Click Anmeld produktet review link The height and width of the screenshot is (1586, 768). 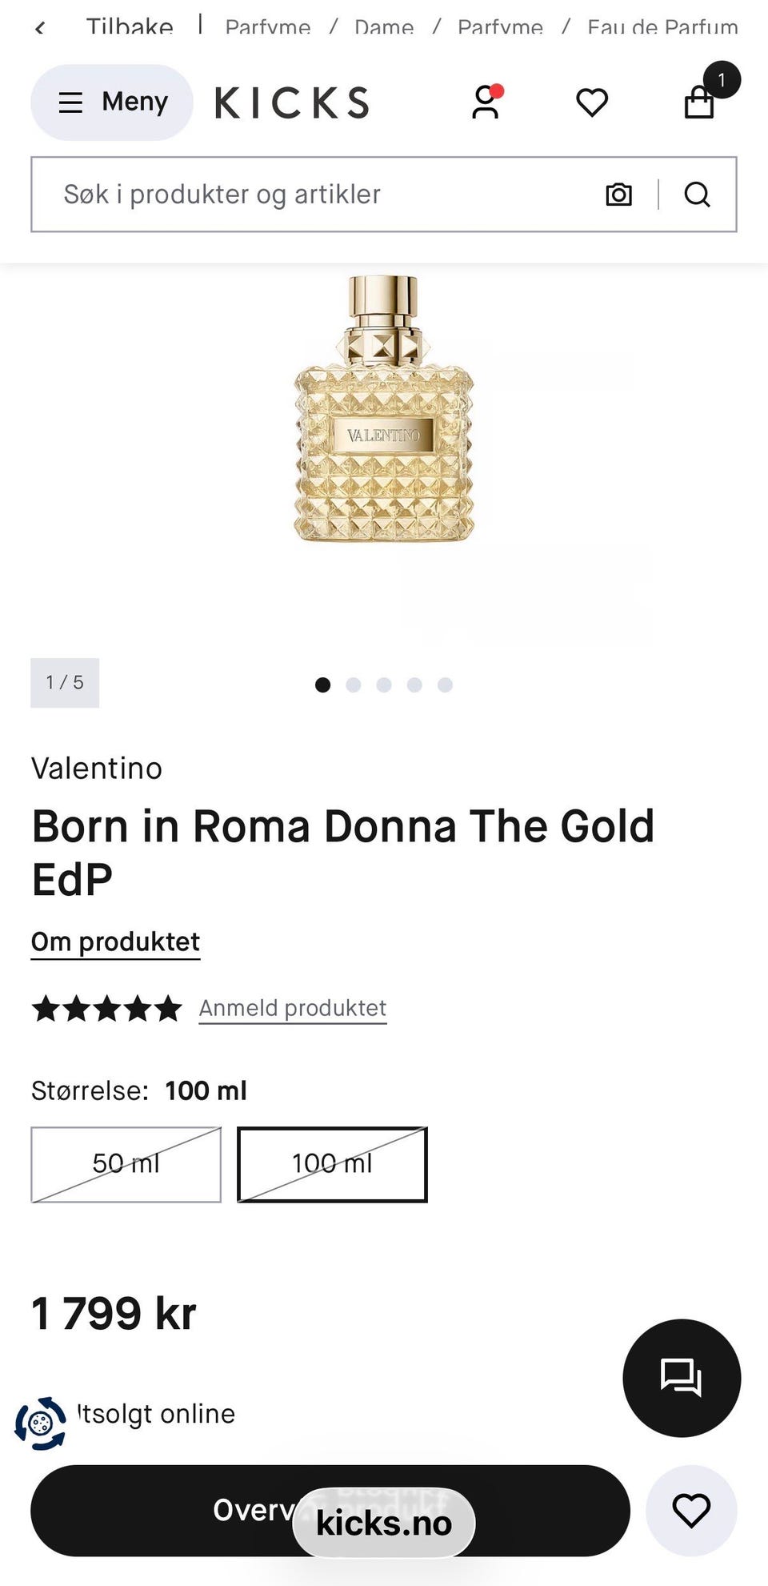click(293, 1008)
